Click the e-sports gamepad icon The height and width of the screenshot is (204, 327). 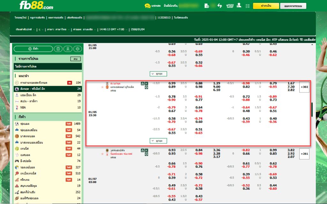(17, 161)
